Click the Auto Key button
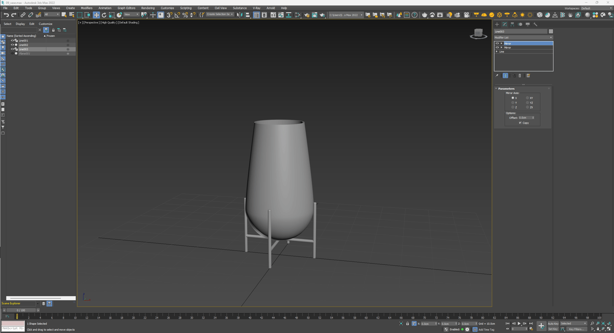The width and height of the screenshot is (614, 333). click(x=553, y=324)
